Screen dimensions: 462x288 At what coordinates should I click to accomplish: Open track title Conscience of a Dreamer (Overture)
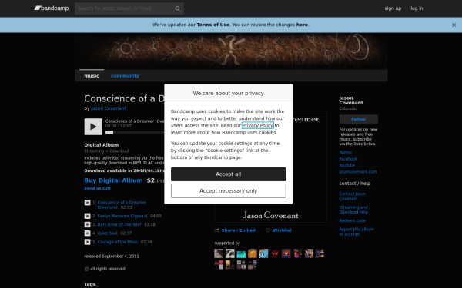122,205
